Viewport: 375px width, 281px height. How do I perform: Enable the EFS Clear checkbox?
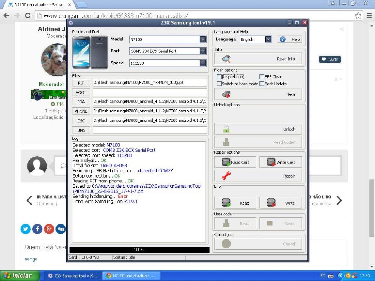pos(262,77)
